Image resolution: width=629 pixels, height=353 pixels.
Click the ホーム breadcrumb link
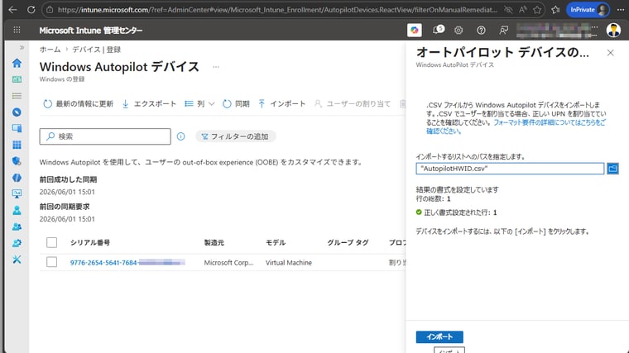click(x=50, y=50)
